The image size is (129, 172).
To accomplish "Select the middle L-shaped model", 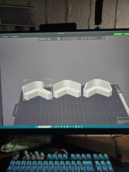I will click(67, 89).
